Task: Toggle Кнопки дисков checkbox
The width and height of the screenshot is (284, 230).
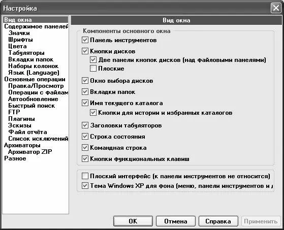Action: (85, 51)
